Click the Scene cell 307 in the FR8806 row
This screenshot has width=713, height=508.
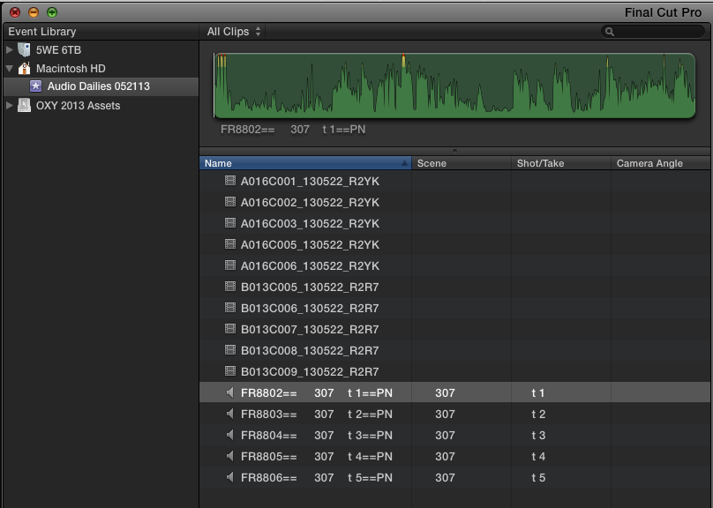point(445,477)
